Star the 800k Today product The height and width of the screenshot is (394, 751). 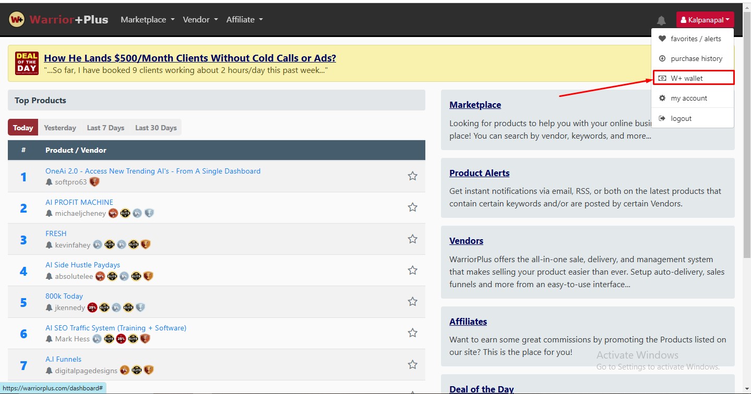[412, 301]
